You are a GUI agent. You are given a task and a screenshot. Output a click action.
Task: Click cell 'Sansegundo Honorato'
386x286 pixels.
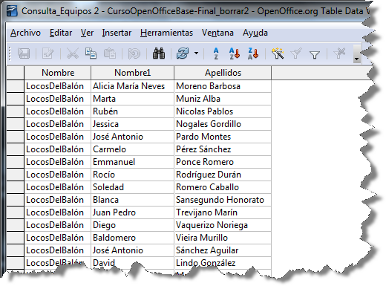223,200
